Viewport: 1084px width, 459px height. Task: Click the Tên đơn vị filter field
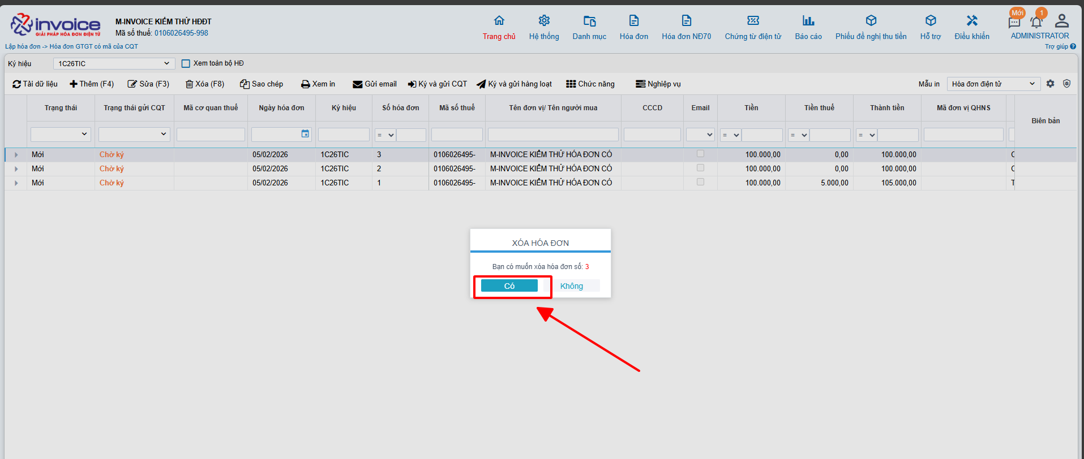pyautogui.click(x=552, y=135)
